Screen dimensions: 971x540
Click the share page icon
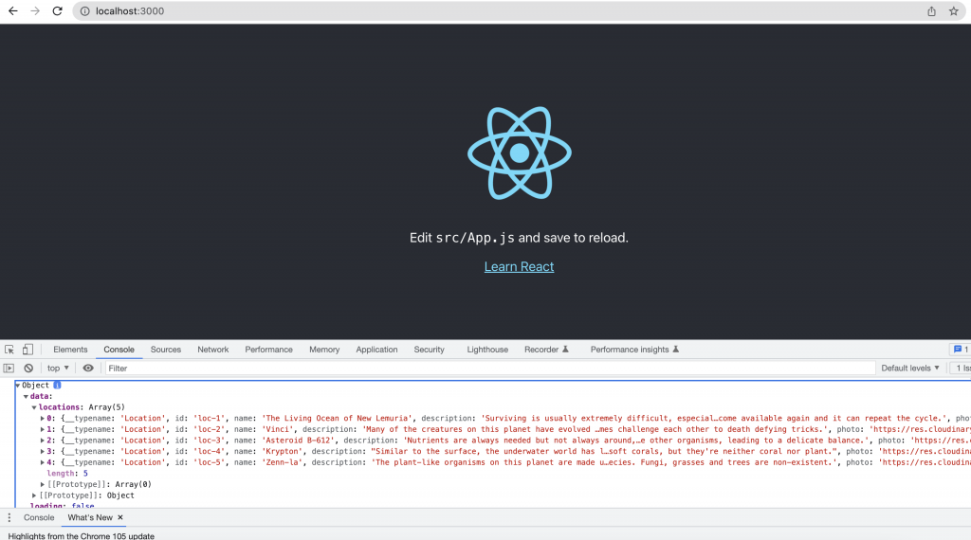(x=931, y=11)
